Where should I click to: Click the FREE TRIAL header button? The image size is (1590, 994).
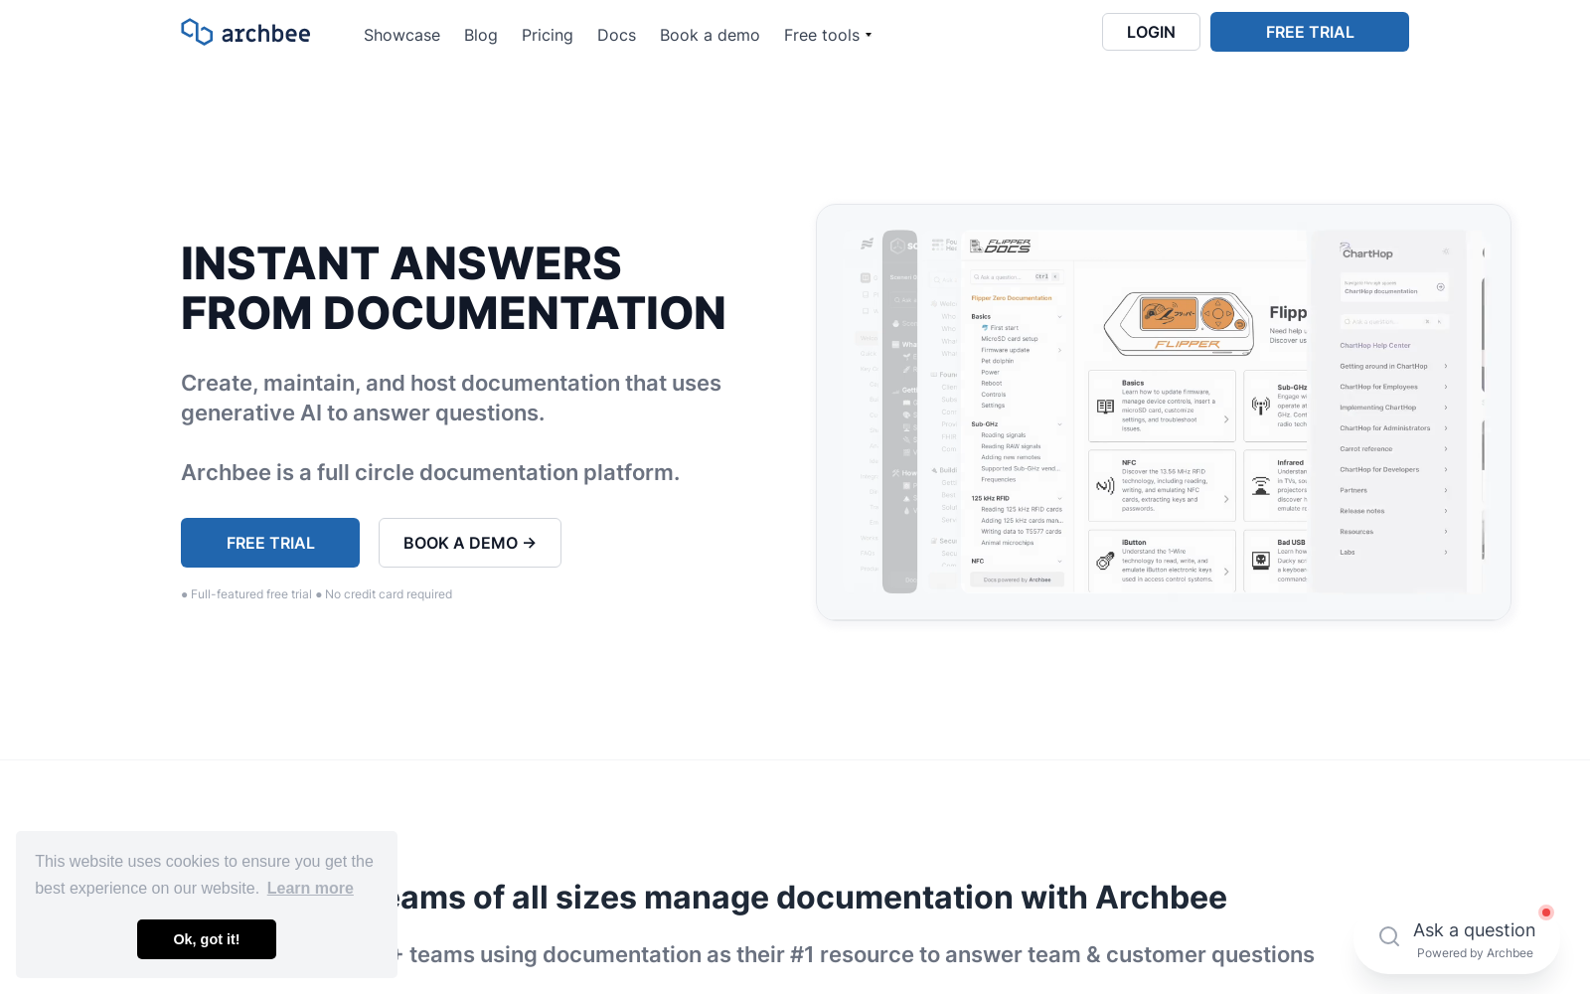click(x=1309, y=32)
